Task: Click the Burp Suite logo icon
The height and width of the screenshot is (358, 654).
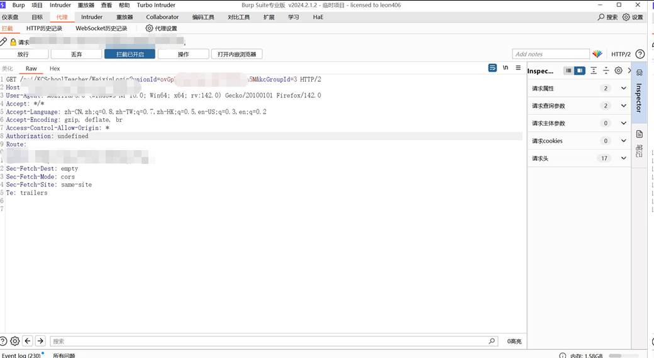Action: [3, 5]
